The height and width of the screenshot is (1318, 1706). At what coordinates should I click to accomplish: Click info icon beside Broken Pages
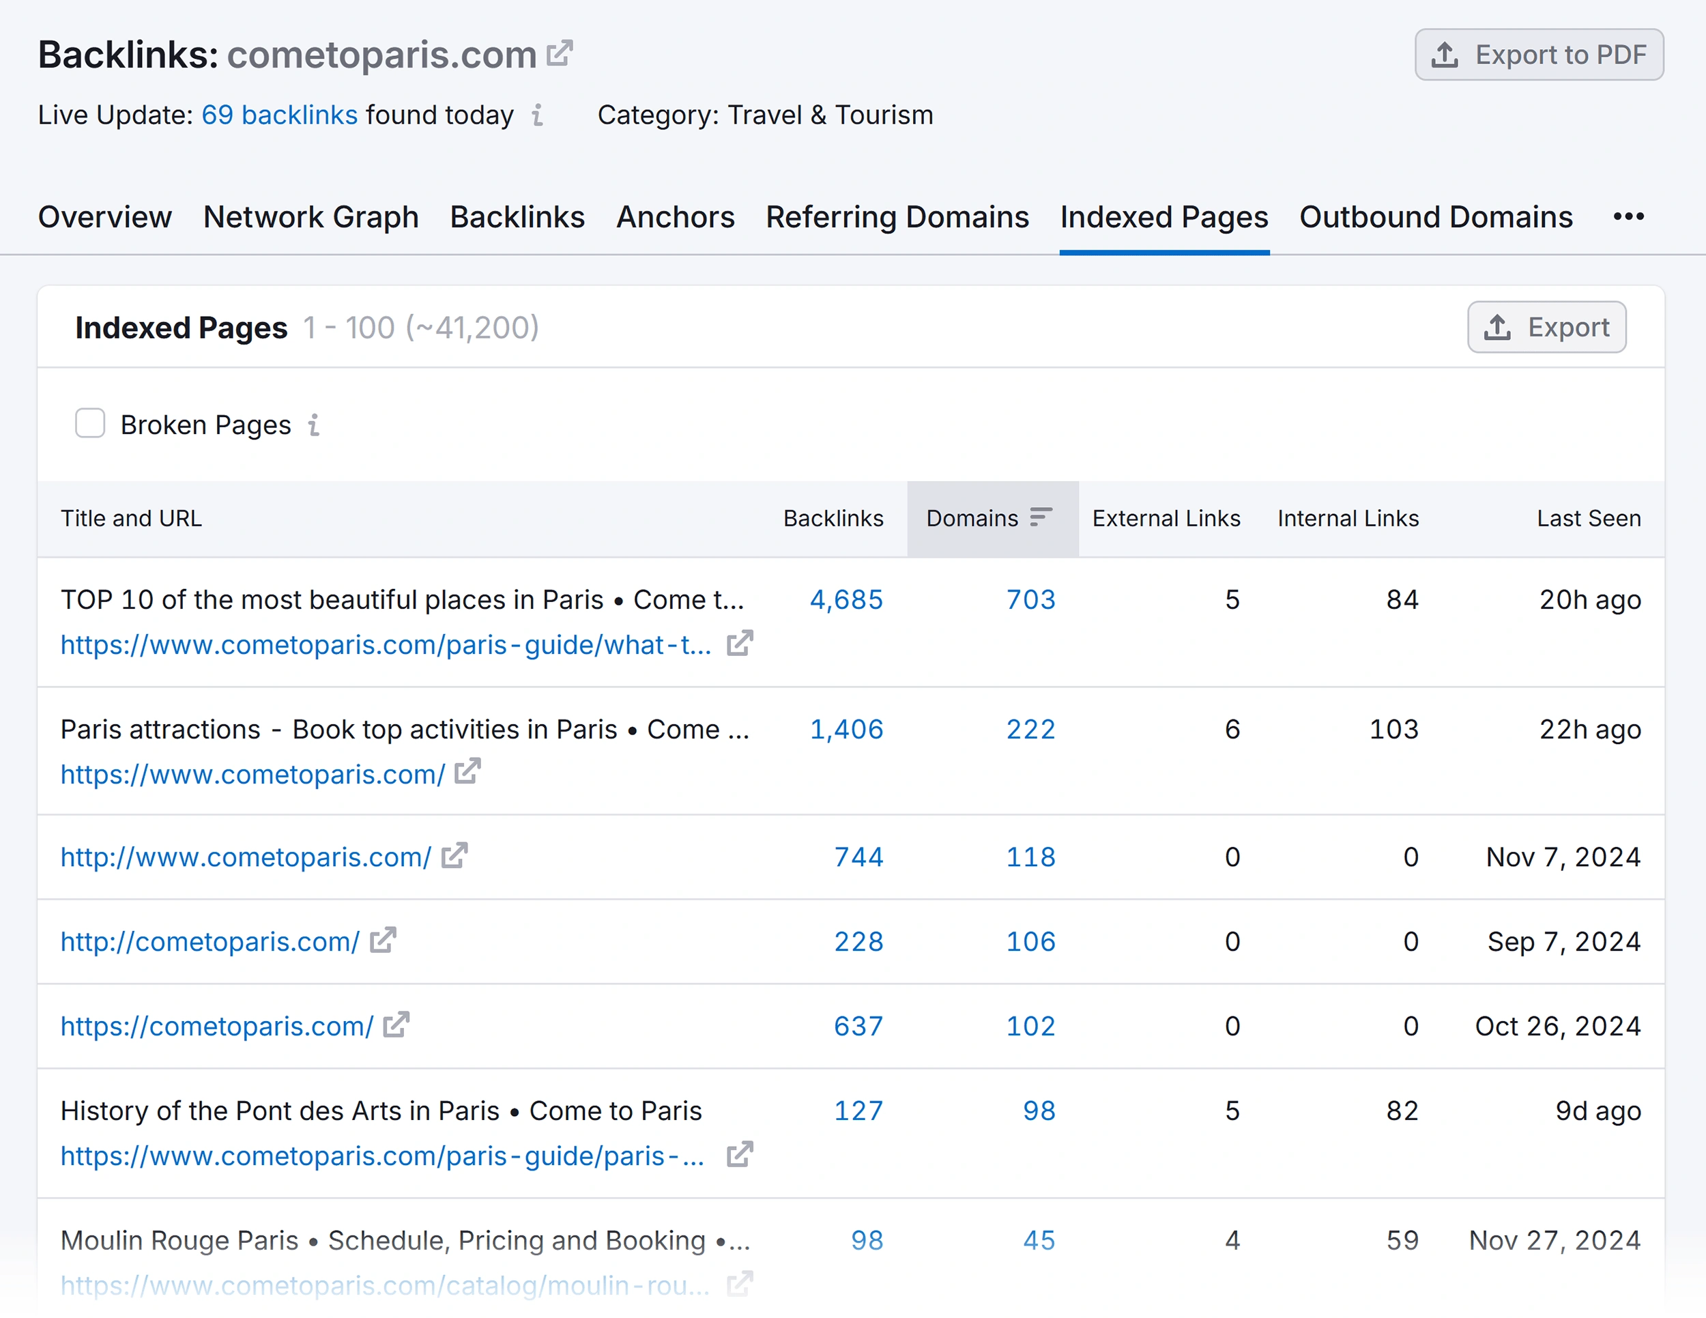314,425
